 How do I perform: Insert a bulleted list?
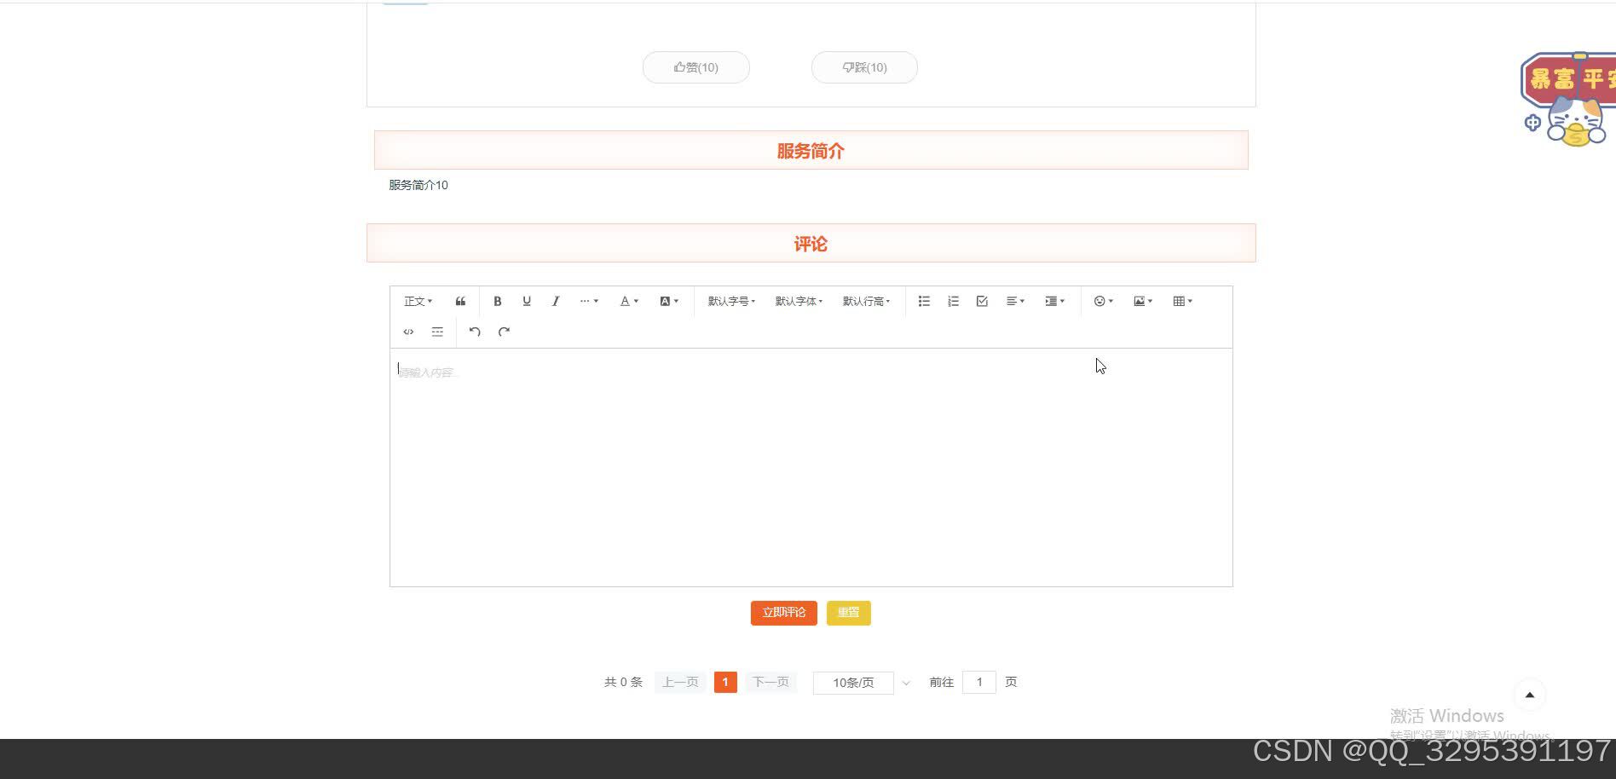coord(924,301)
